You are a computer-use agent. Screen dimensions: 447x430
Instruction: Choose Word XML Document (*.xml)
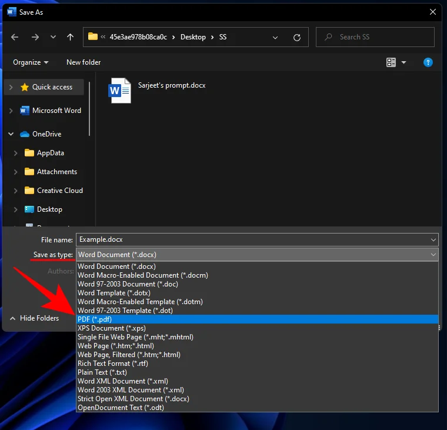(x=257, y=381)
